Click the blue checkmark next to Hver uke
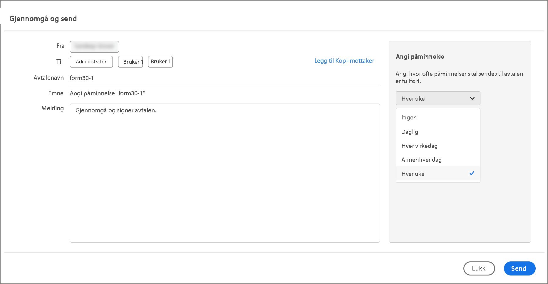Viewport: 548px width, 284px height. pos(472,173)
